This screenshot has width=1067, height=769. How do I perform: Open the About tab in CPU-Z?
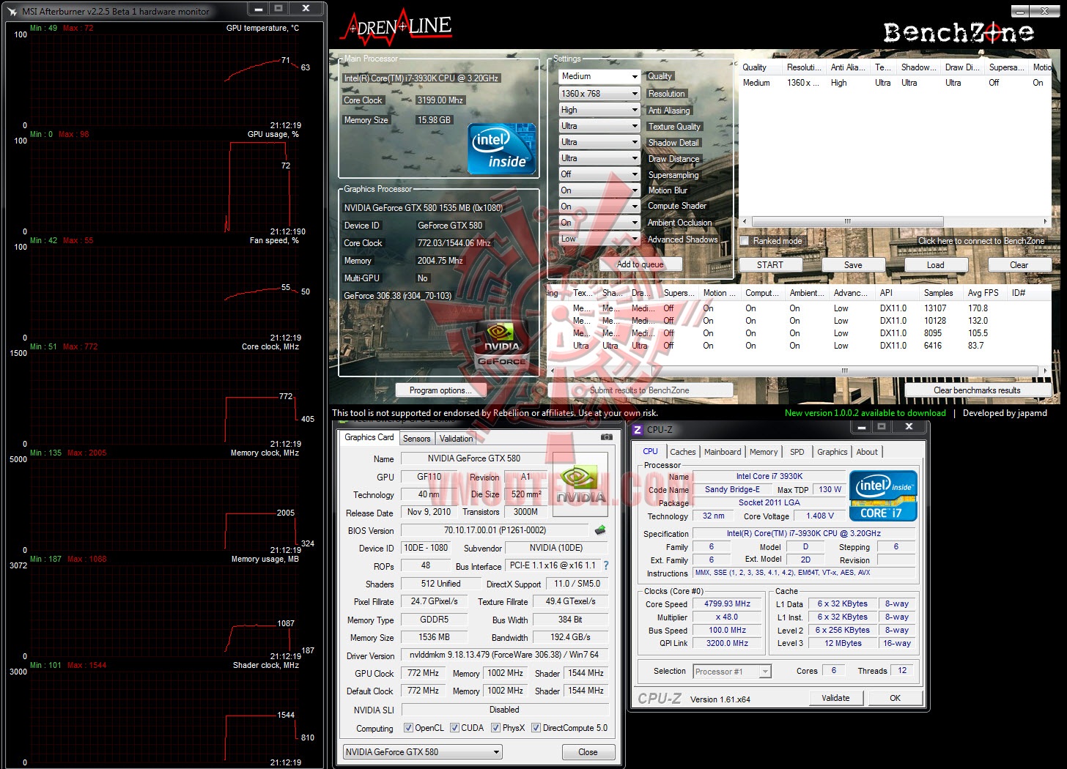click(867, 452)
